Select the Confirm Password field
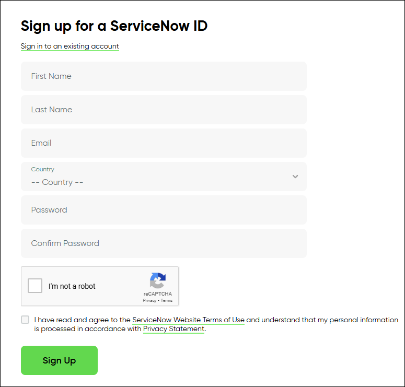 [x=164, y=243]
